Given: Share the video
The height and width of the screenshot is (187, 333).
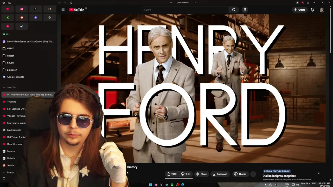Looking at the screenshot, I should point(201,174).
